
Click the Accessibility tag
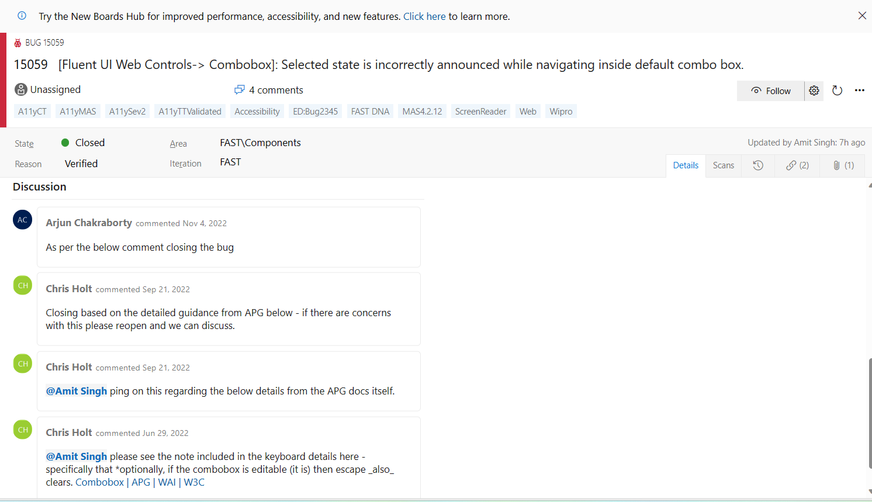click(257, 111)
